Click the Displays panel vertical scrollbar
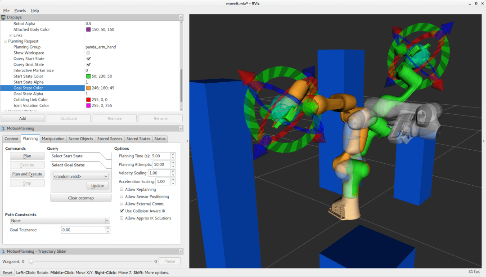The width and height of the screenshot is (486, 277). (x=181, y=85)
